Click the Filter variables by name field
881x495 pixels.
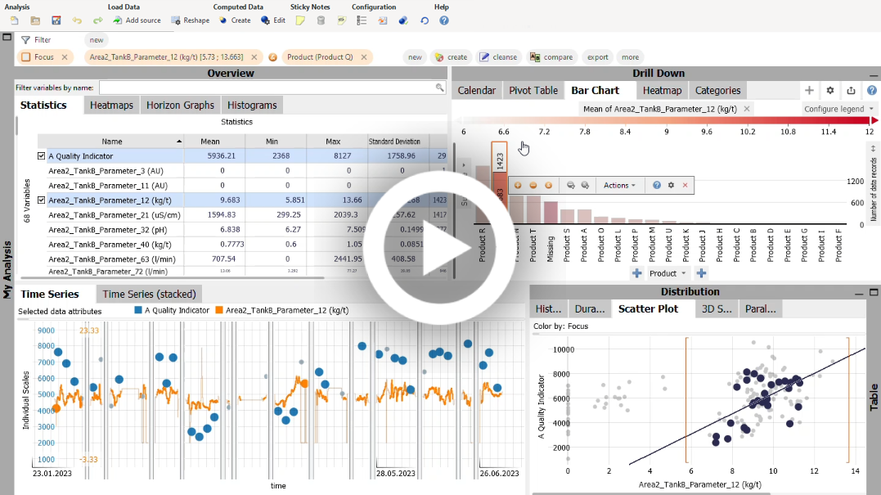[270, 88]
